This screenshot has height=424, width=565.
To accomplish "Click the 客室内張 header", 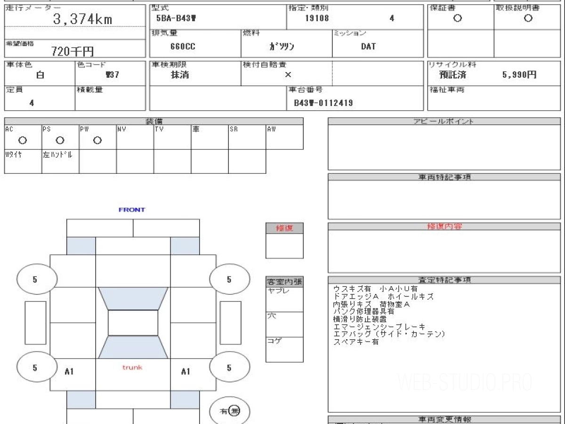I will pyautogui.click(x=284, y=282).
